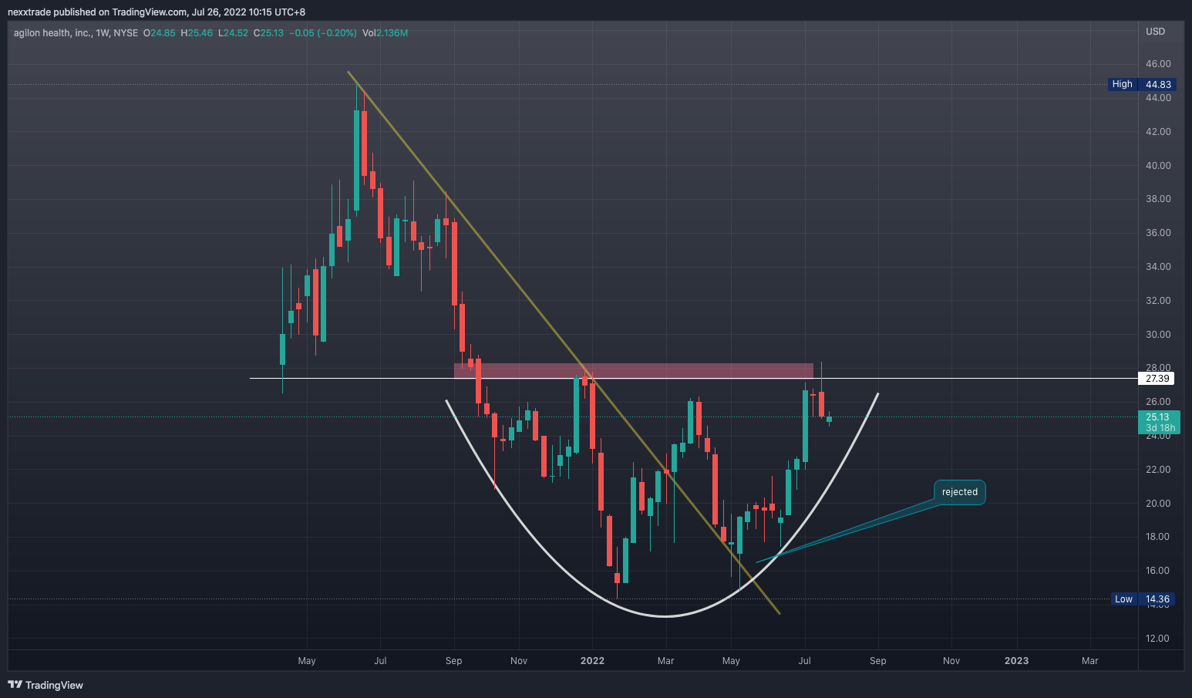Click the May label before 2022 Jul
Screen dimensions: 1192x698
click(x=731, y=661)
